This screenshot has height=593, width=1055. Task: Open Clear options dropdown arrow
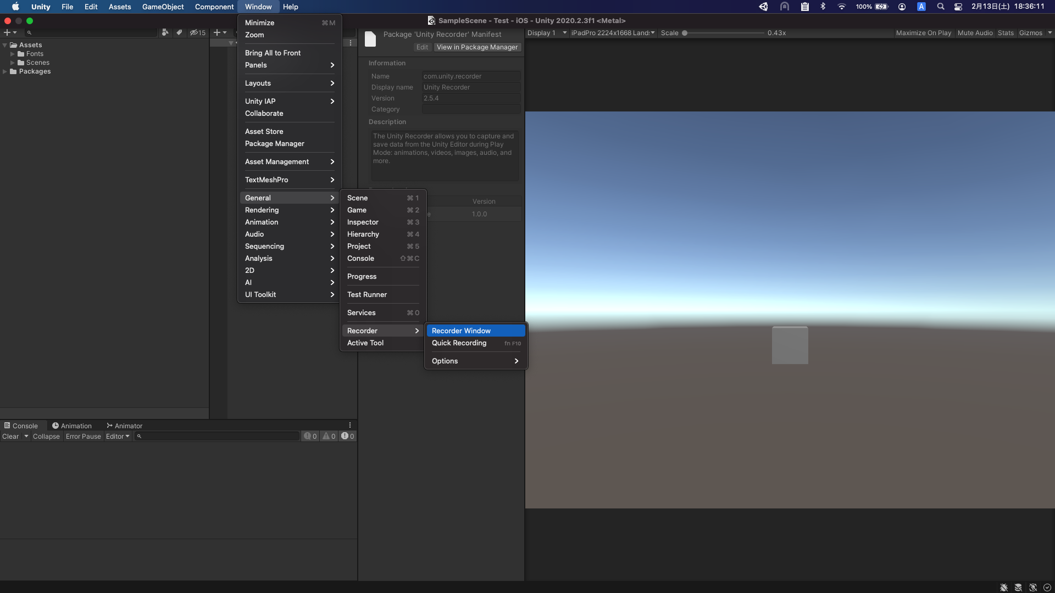click(26, 437)
